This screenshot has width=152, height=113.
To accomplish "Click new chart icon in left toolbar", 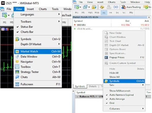I will coord(5,15).
